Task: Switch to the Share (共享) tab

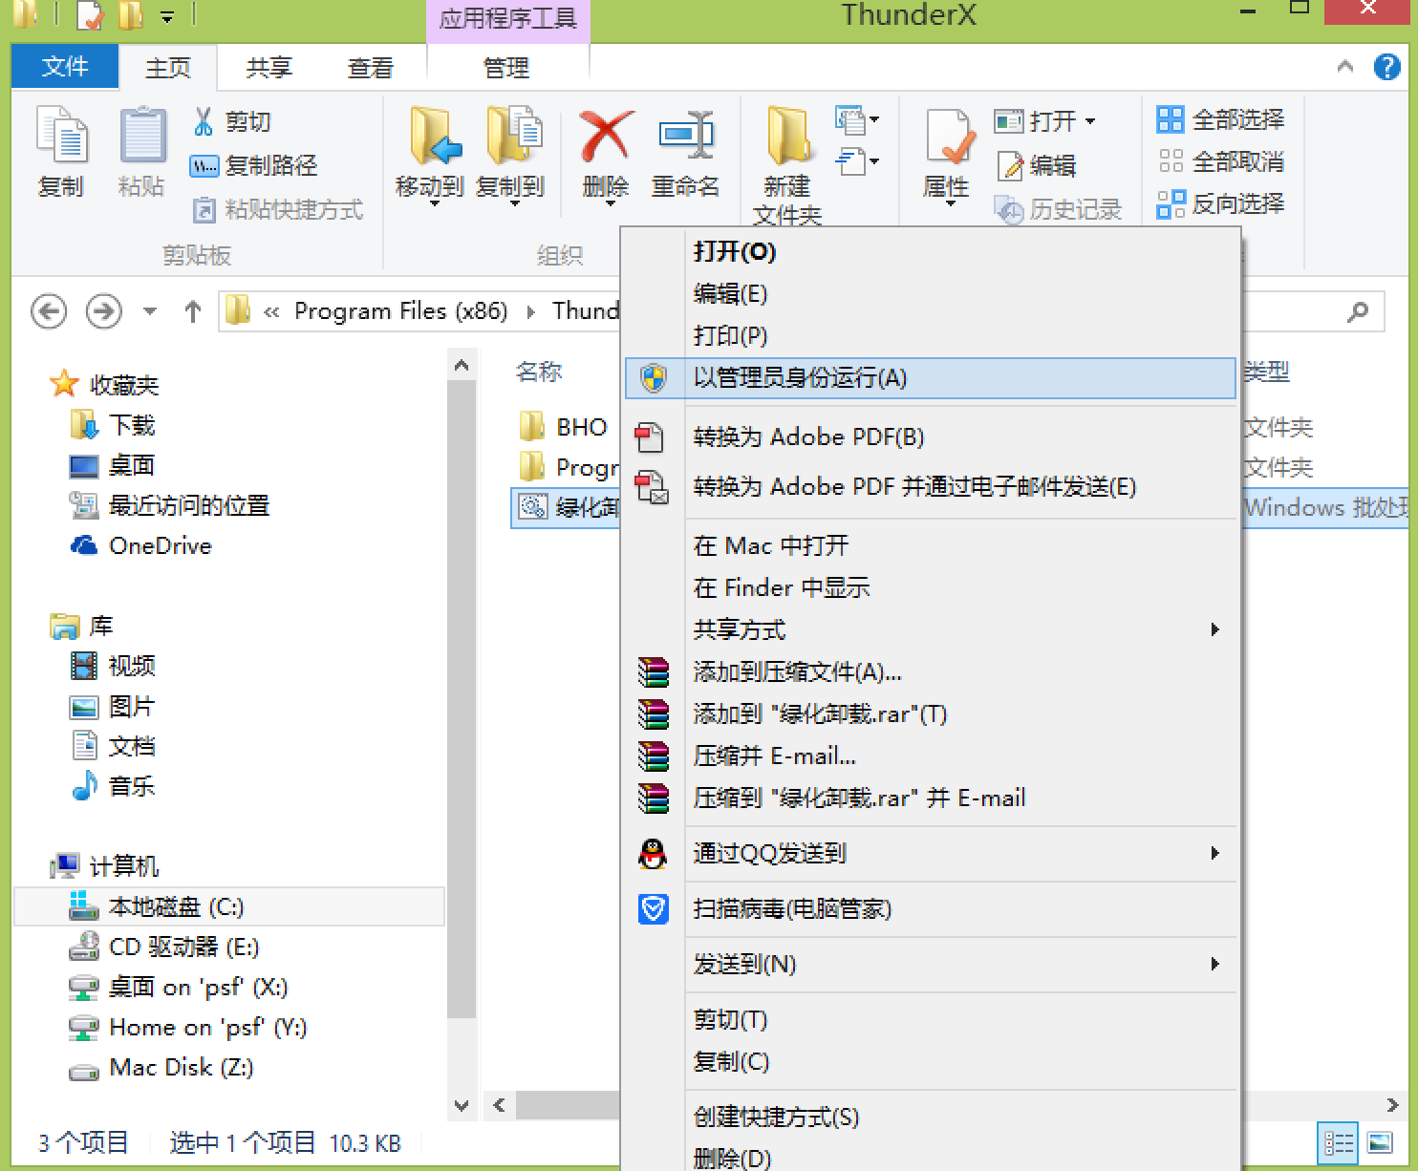Action: 269,68
